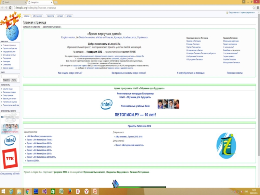Select the 'статья' page tab
The height and width of the screenshot is (195, 260).
point(27,16)
